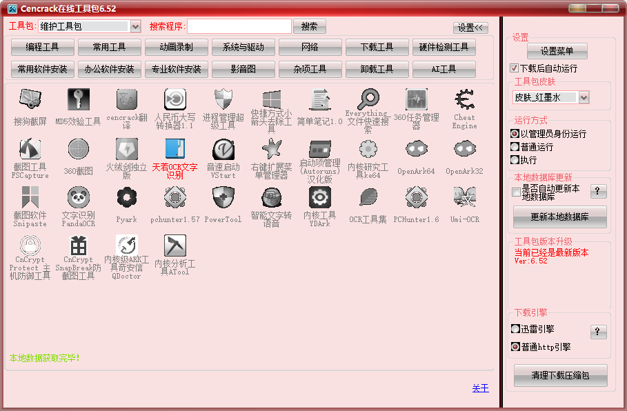Screen dimensions: 627x411
Task: Open the 关于 link
Action: pos(480,388)
